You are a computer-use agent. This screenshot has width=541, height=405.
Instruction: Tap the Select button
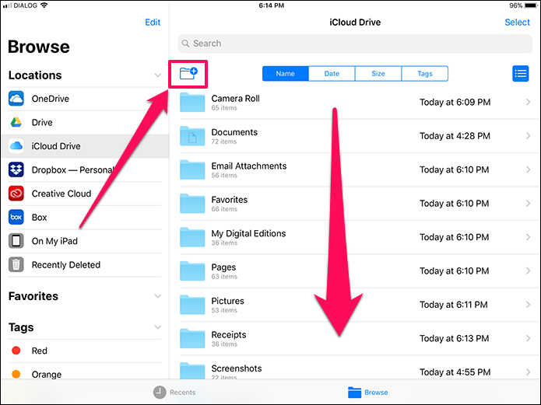pos(517,23)
